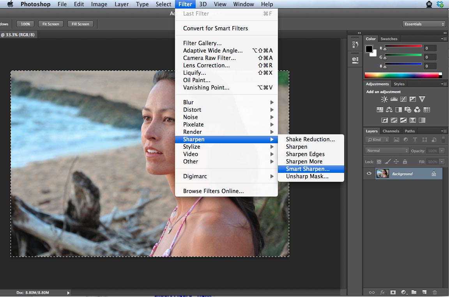This screenshot has height=297, width=449.
Task: Select the Background layer thumbnail
Action: tap(382, 174)
